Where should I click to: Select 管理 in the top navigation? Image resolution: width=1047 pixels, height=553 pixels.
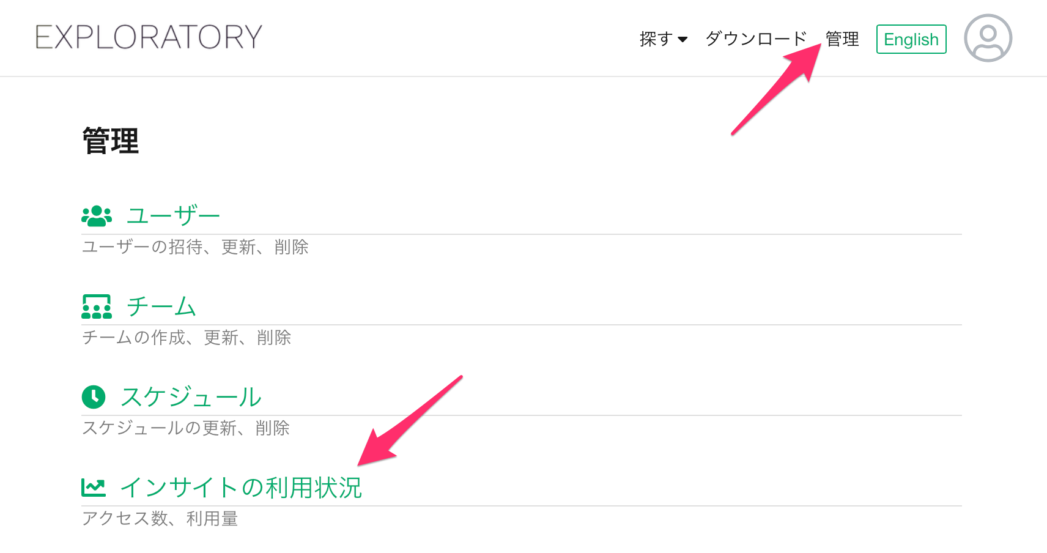tap(842, 39)
